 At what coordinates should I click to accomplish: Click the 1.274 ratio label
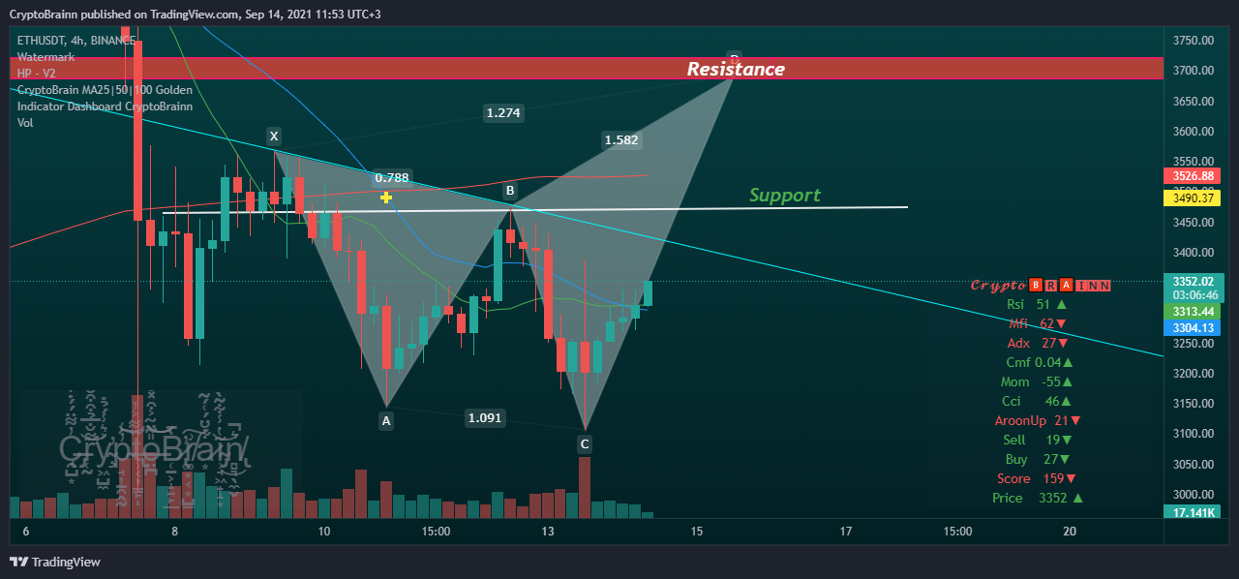[503, 112]
